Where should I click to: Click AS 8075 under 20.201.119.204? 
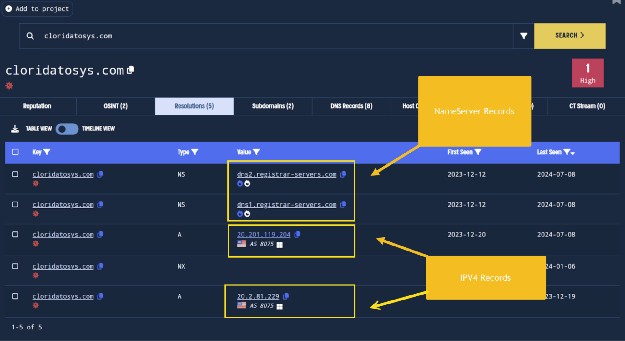tap(262, 244)
